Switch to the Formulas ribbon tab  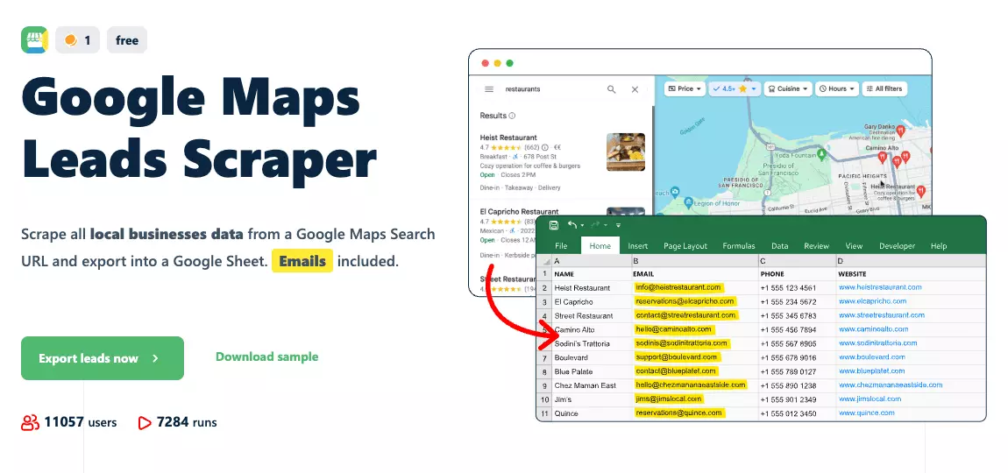point(739,245)
